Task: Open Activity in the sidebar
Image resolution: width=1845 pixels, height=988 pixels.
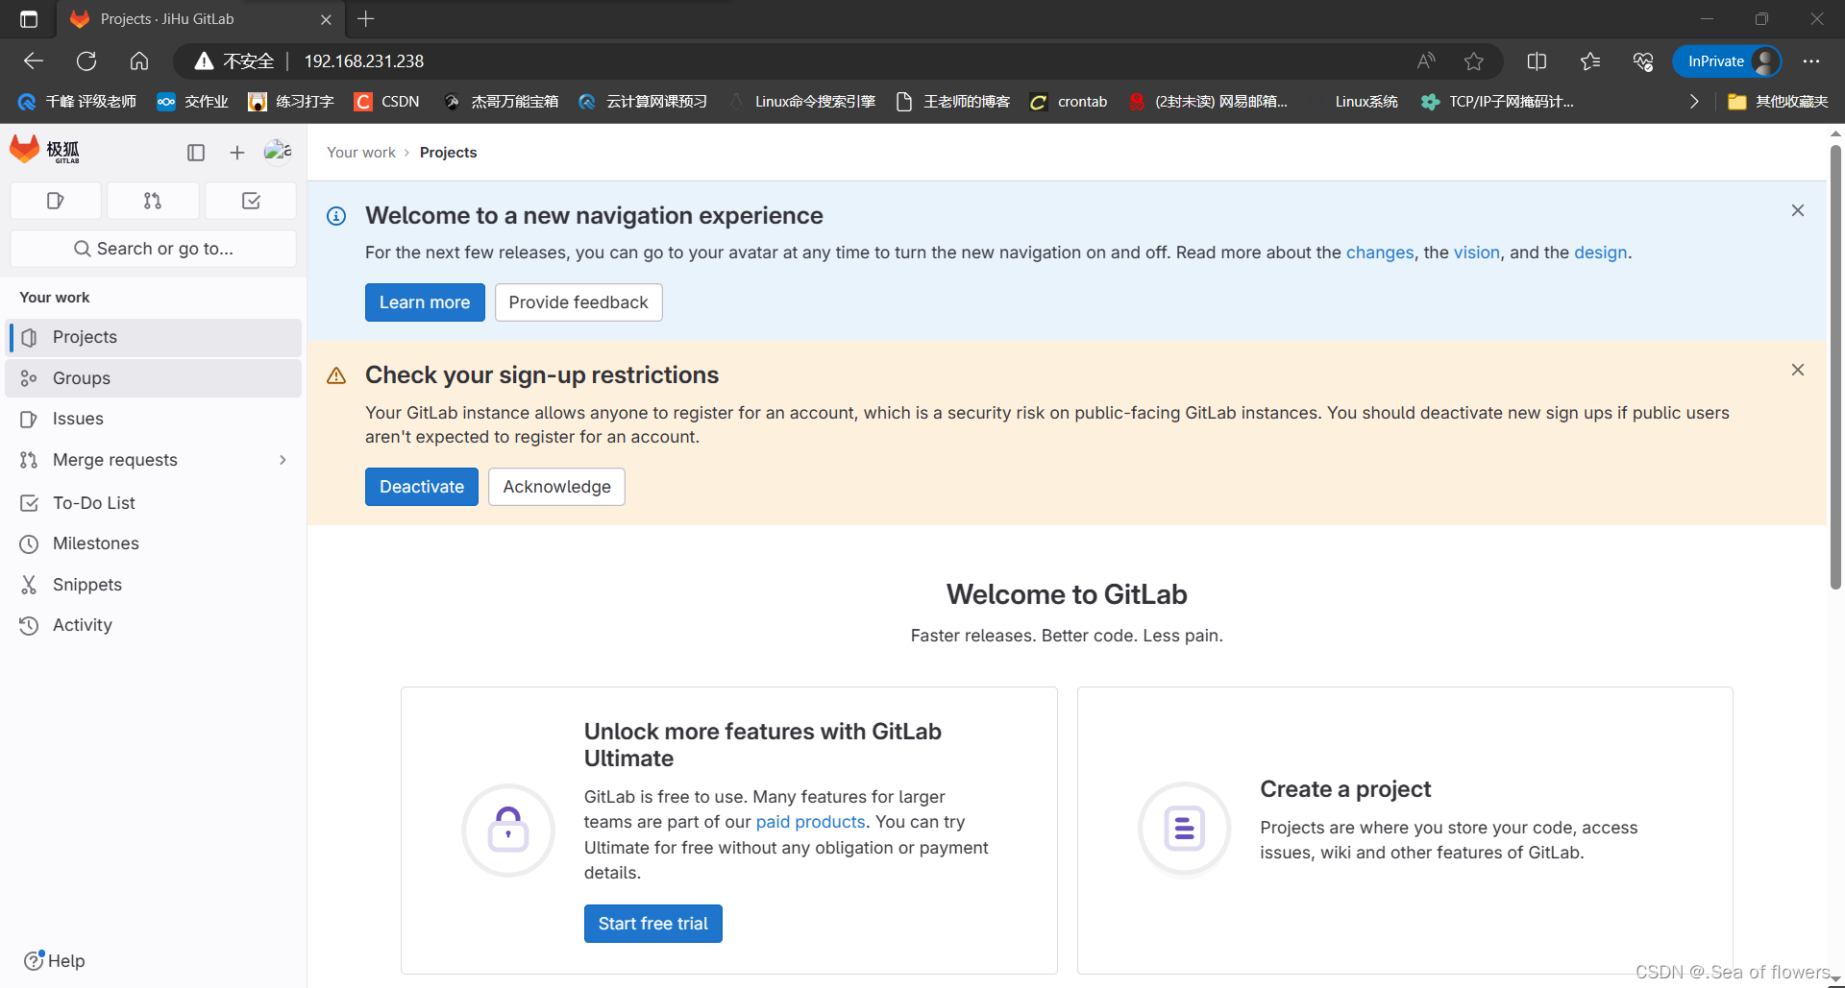Action: point(154,625)
